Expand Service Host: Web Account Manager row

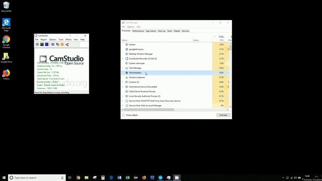click(x=123, y=106)
